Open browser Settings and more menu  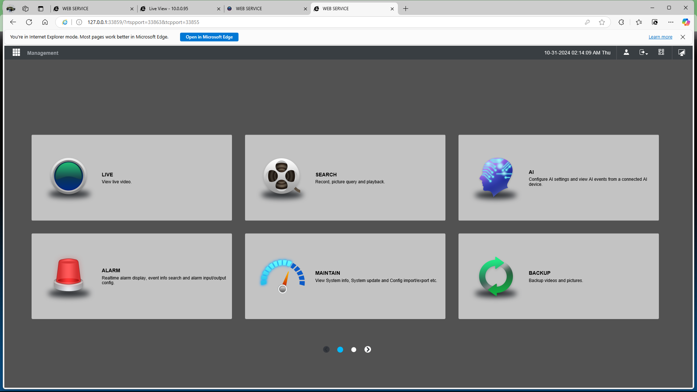(x=671, y=22)
